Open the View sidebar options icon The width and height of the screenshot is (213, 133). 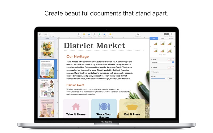41,34
